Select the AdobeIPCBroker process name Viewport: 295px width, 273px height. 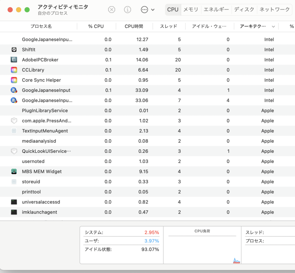coord(40,60)
